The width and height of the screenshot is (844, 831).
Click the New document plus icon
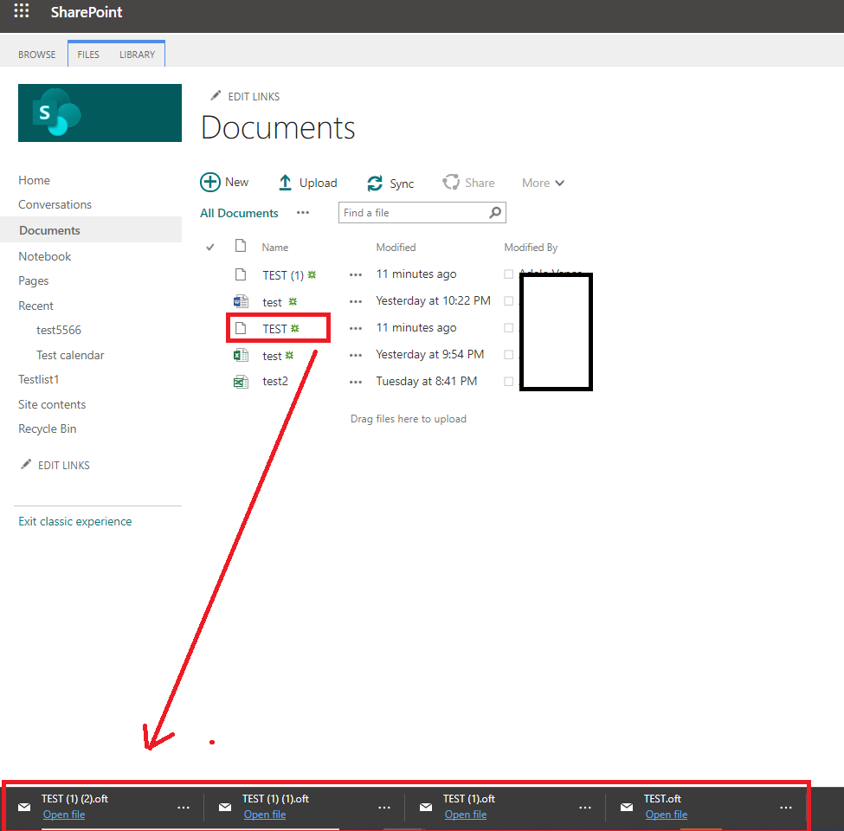pyautogui.click(x=210, y=182)
